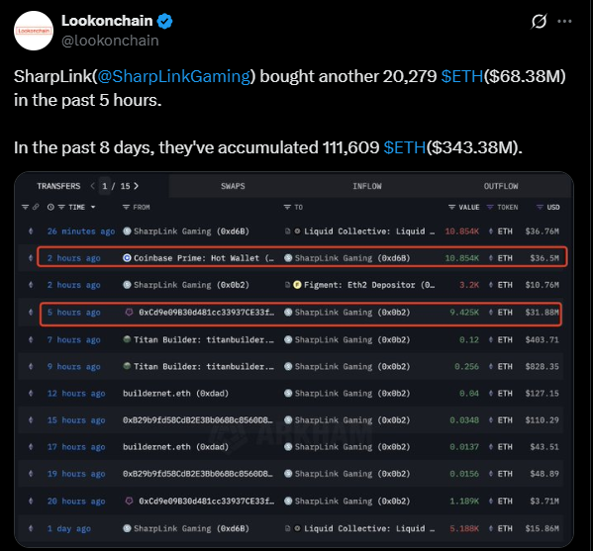Go to next transfers page chevron
Screen dimensions: 593x551
pyautogui.click(x=137, y=186)
